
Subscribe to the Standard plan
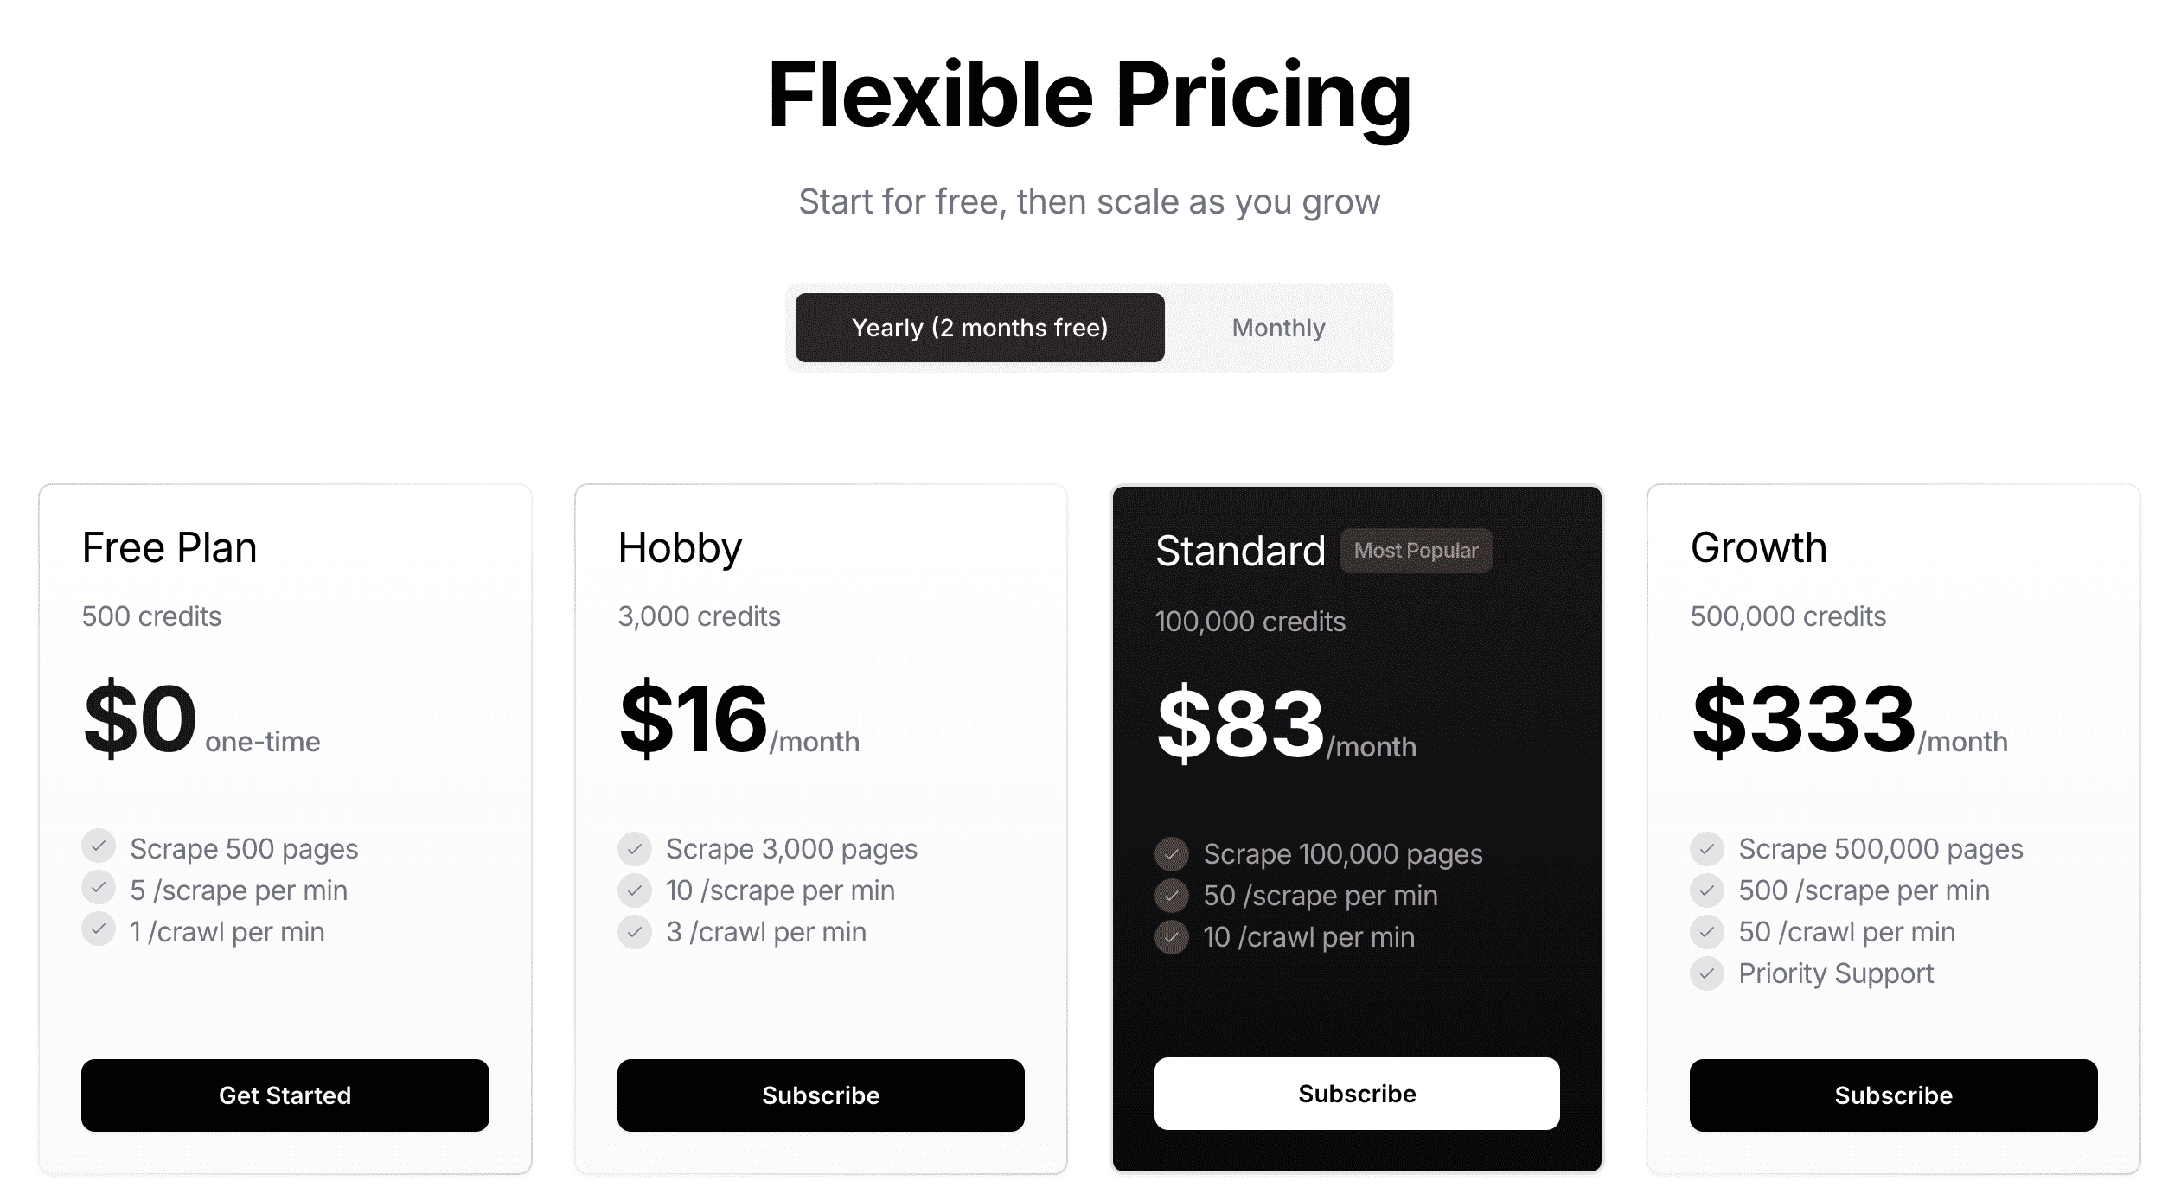pos(1357,1094)
